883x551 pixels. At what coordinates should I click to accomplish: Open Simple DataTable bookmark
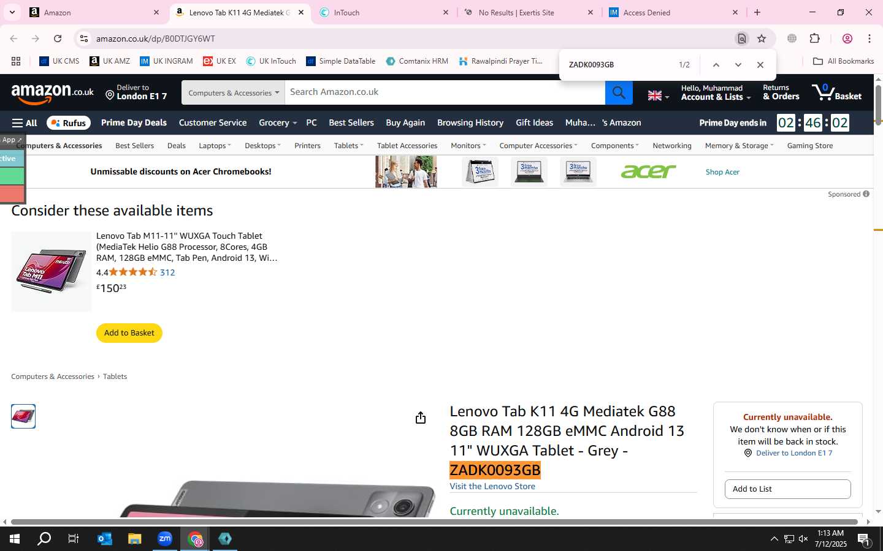[341, 61]
